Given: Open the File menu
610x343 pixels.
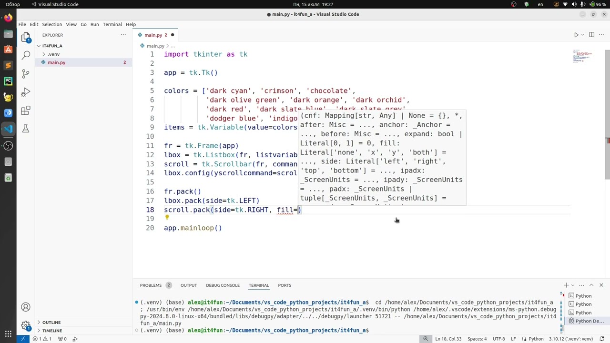Looking at the screenshot, I should pos(22,24).
